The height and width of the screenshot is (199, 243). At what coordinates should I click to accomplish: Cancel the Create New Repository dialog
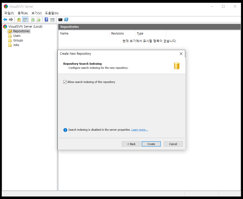pyautogui.click(x=173, y=144)
